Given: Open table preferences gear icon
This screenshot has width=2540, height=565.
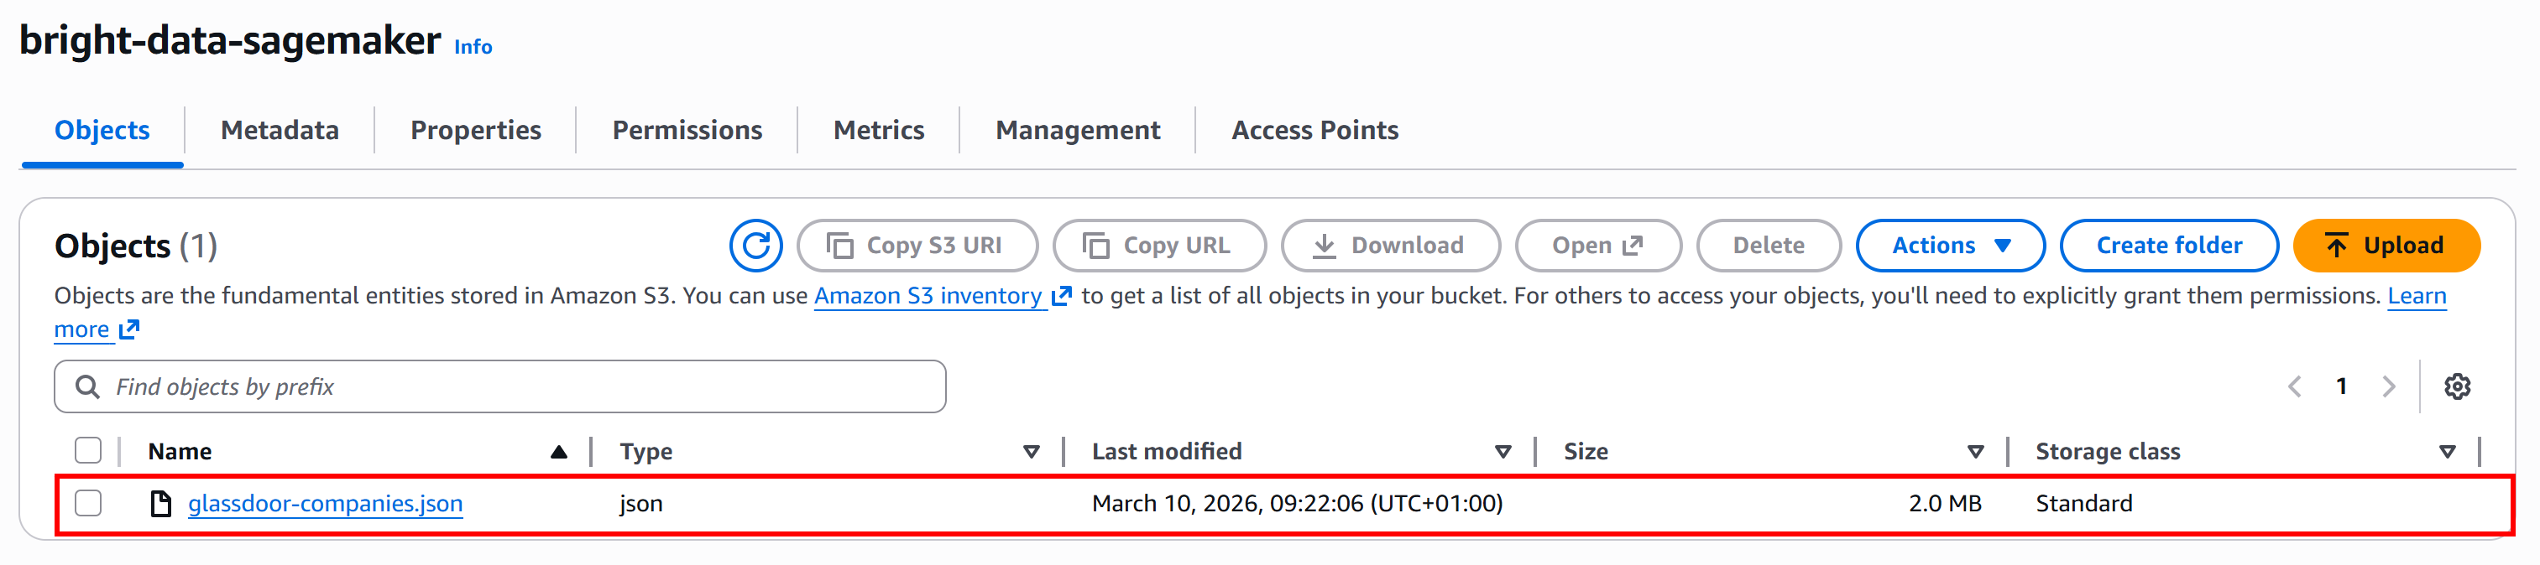Looking at the screenshot, I should [x=2457, y=386].
